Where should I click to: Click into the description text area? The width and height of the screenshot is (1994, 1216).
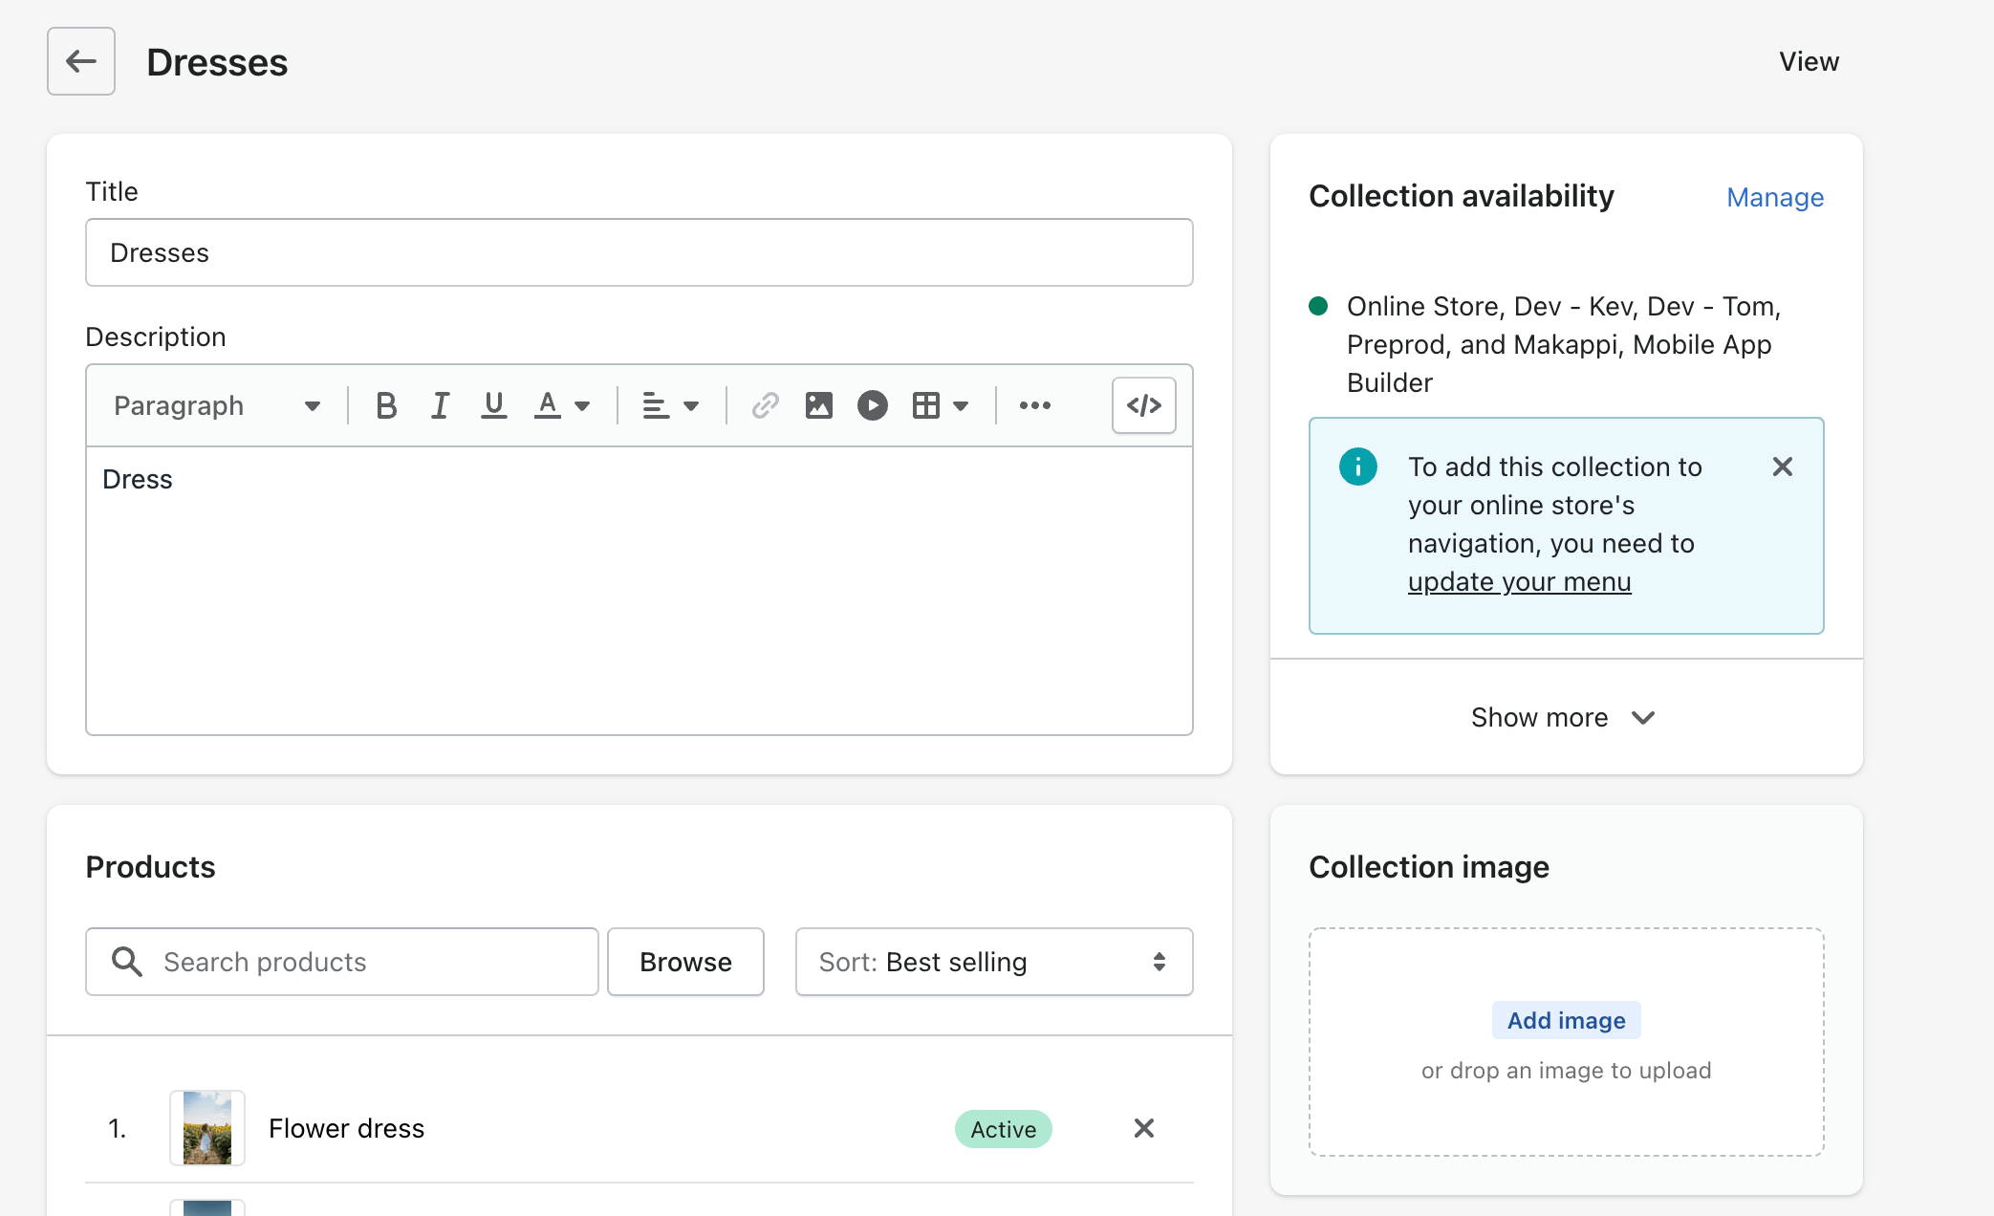click(x=639, y=591)
